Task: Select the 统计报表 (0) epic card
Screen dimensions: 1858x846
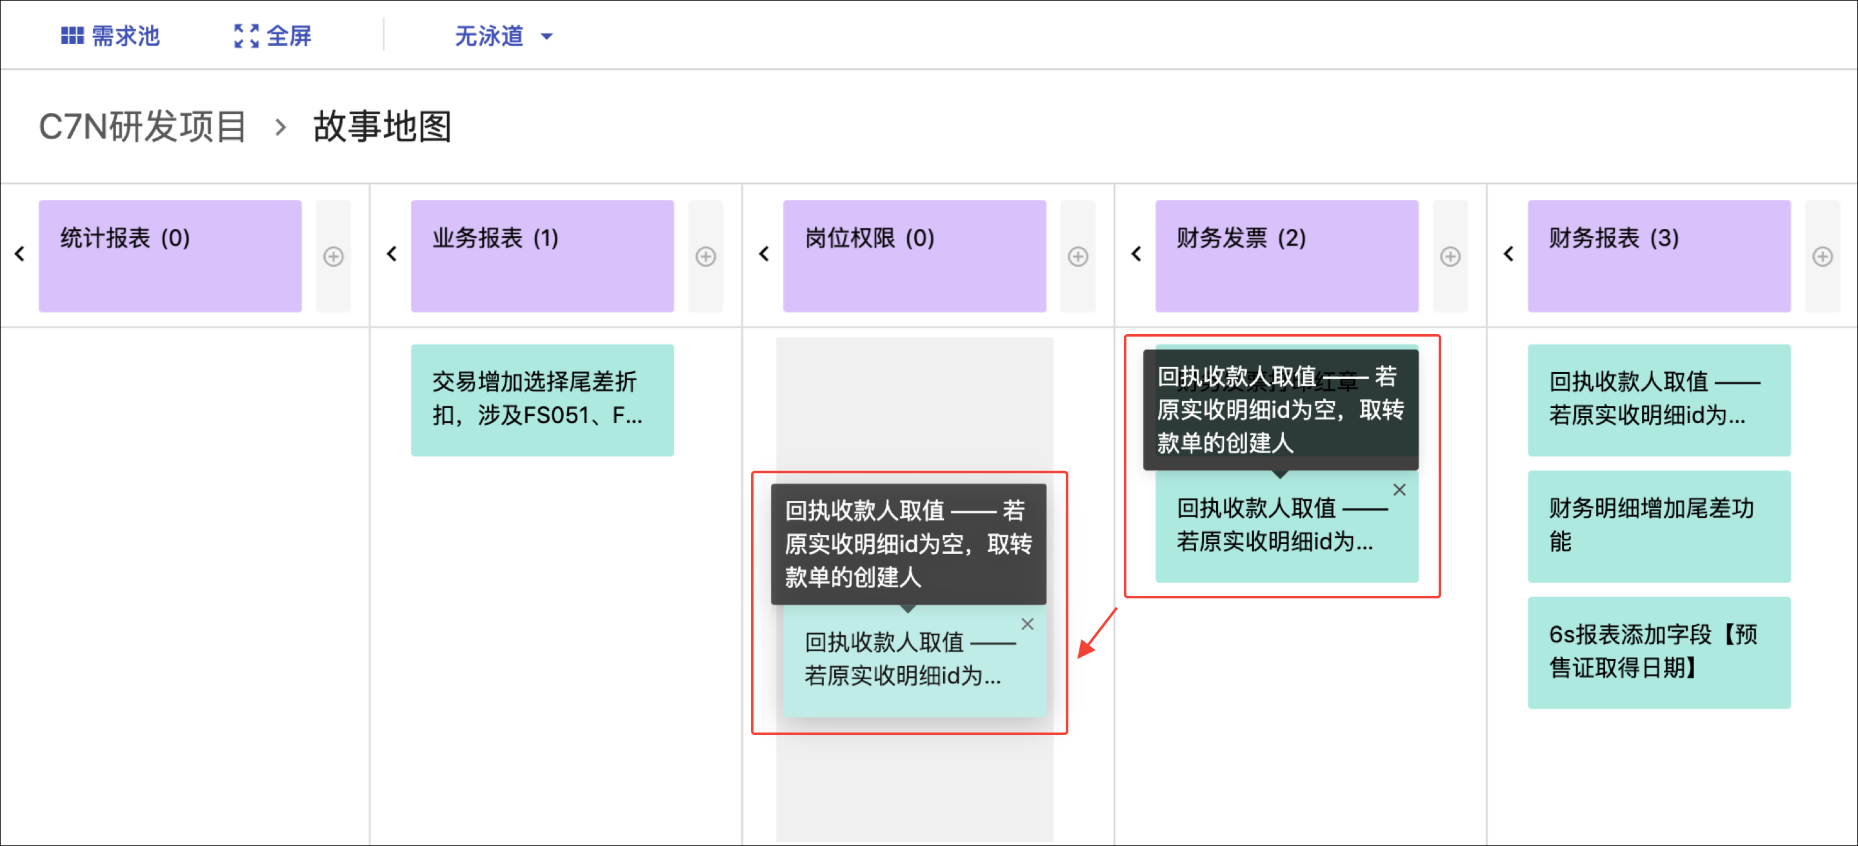Action: (x=170, y=256)
